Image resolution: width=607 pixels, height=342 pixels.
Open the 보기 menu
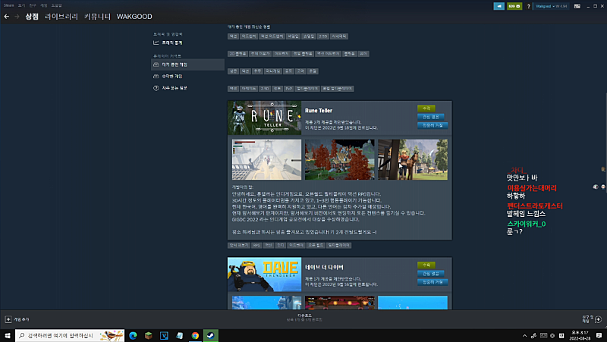[x=21, y=5]
